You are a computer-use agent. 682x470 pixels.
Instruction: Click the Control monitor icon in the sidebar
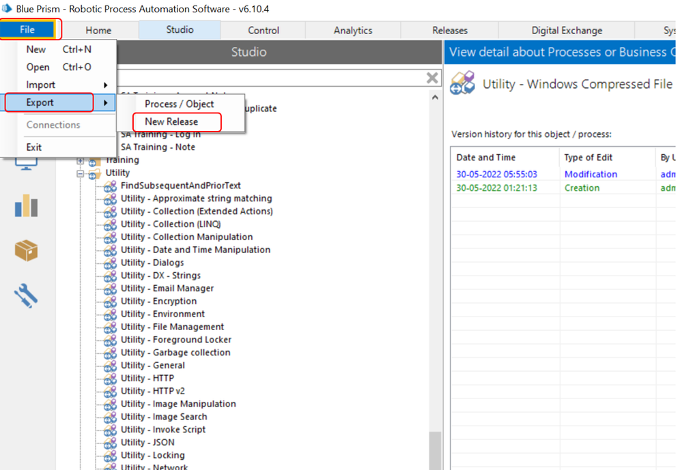tap(27, 162)
